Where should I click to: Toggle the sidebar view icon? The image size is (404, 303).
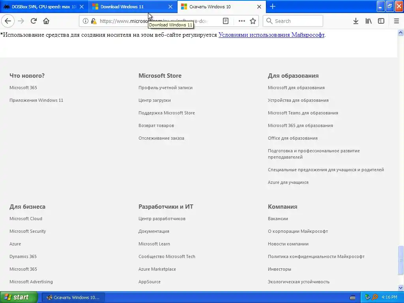(381, 21)
